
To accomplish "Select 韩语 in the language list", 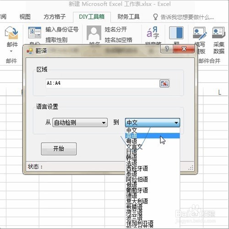I will [153, 158].
